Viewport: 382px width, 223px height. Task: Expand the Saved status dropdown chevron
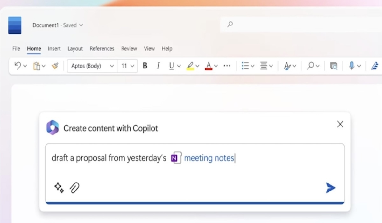pos(81,25)
